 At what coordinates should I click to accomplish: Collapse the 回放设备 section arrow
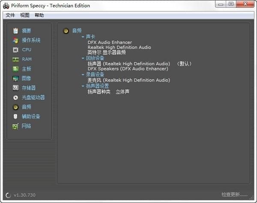[x=83, y=58]
